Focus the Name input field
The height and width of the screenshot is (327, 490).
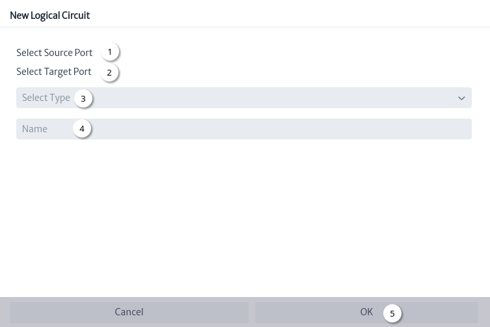coord(244,129)
